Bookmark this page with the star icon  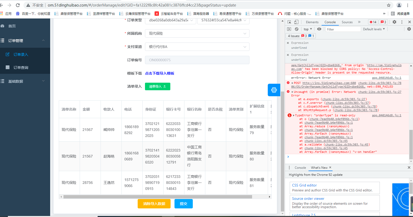tap(389, 5)
